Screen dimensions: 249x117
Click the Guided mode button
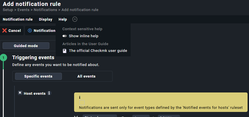point(26,46)
